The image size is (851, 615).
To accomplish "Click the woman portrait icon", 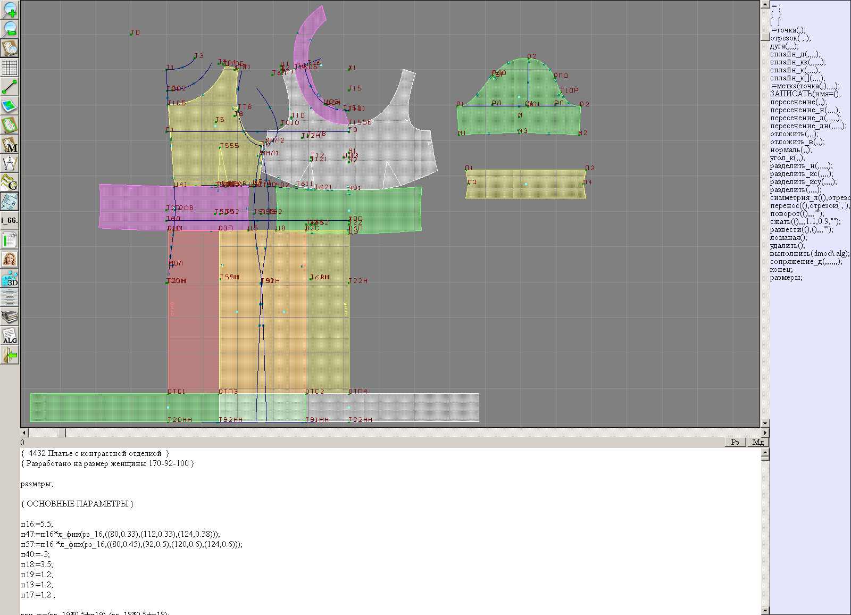I will (10, 260).
